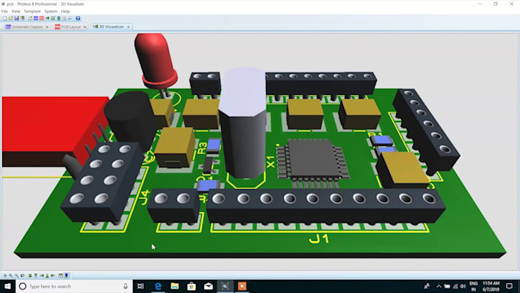Switch to Right View icon
This screenshot has height=293, width=520.
53,275
